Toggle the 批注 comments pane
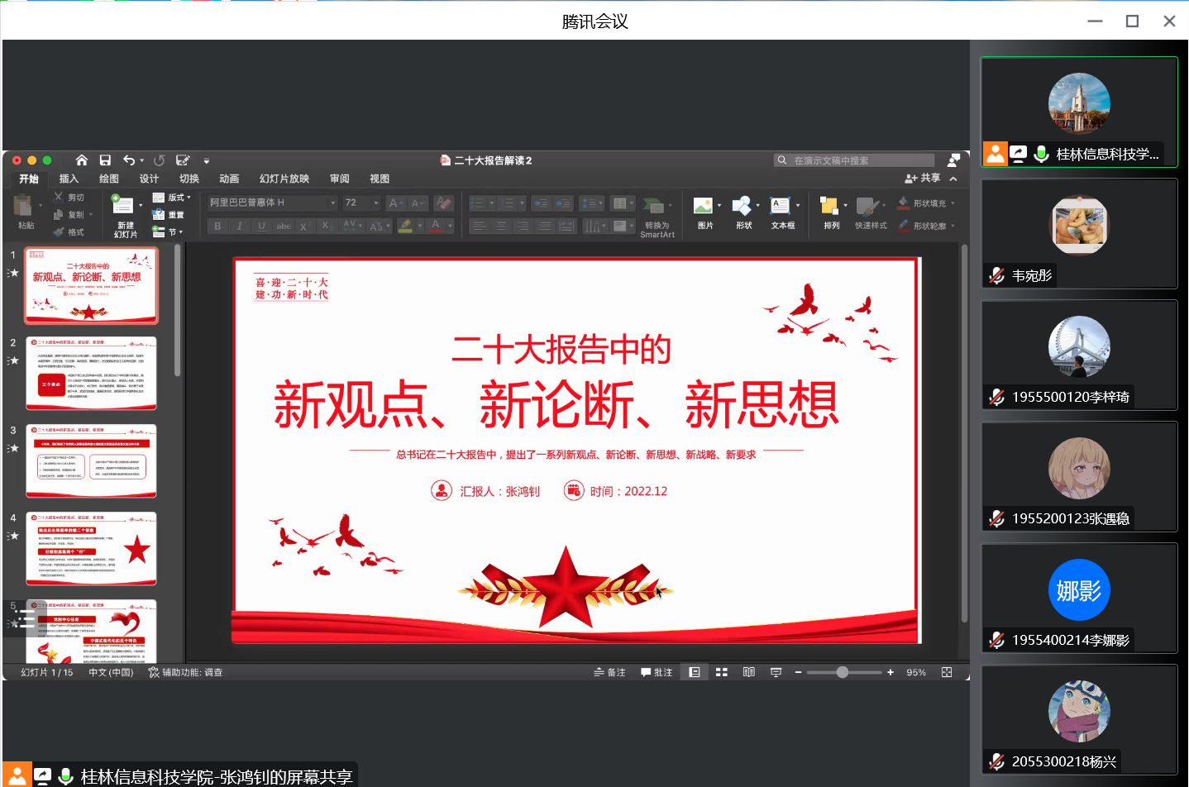 pyautogui.click(x=657, y=672)
